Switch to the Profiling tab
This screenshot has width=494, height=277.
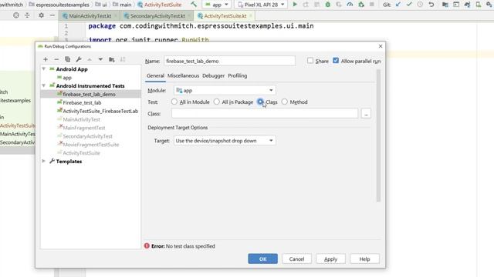(x=238, y=75)
